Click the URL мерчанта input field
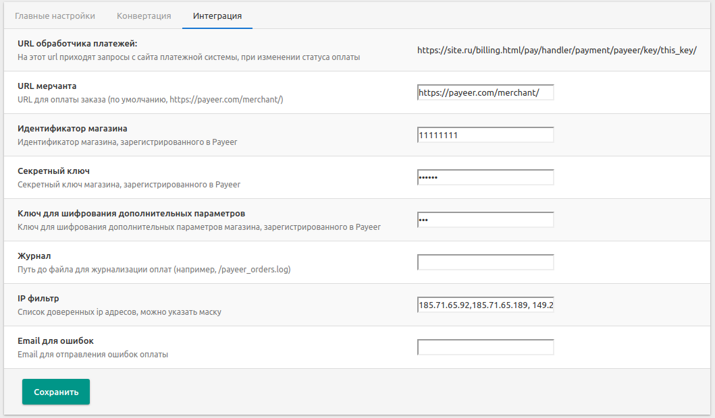 485,92
